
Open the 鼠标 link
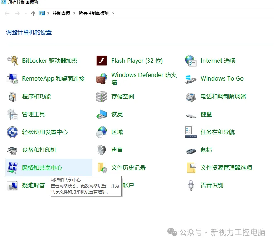[206, 150]
